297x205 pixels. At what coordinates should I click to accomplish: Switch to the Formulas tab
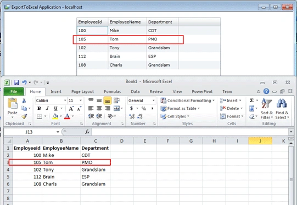(113, 91)
